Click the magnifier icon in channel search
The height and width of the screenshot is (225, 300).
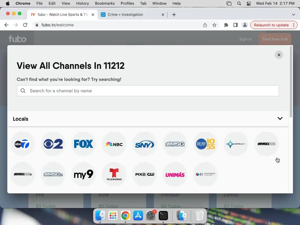23,91
